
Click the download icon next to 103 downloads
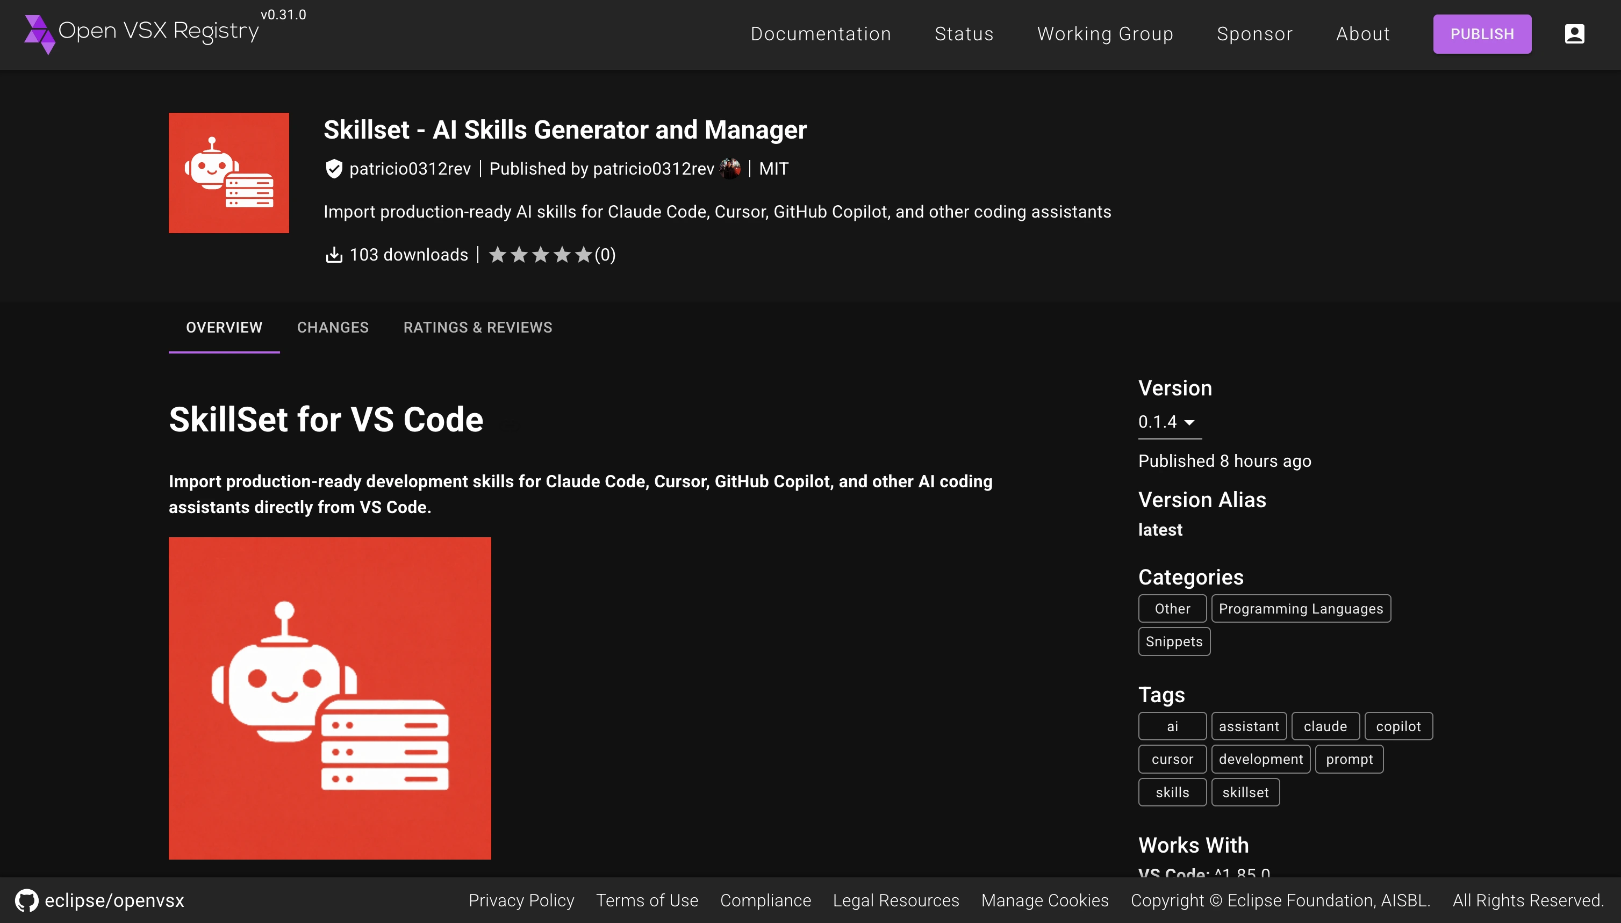(x=334, y=255)
